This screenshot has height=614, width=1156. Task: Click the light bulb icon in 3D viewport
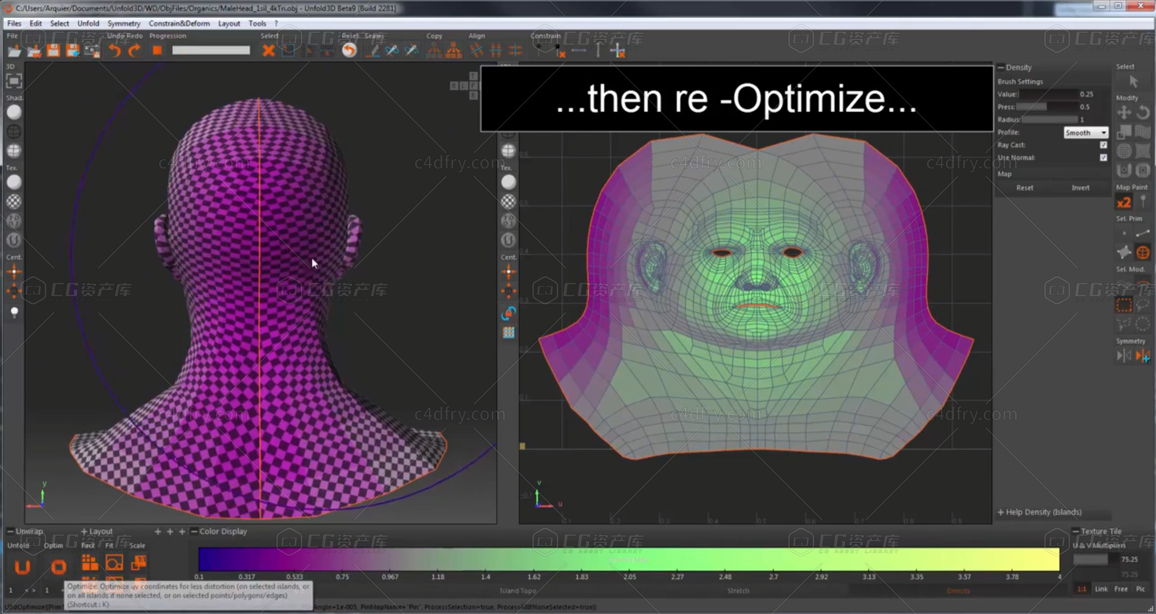point(14,312)
